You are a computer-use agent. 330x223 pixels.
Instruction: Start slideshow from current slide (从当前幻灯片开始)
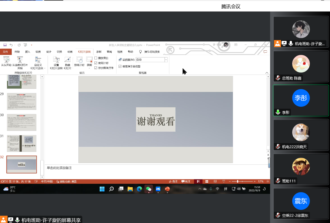[20, 60]
